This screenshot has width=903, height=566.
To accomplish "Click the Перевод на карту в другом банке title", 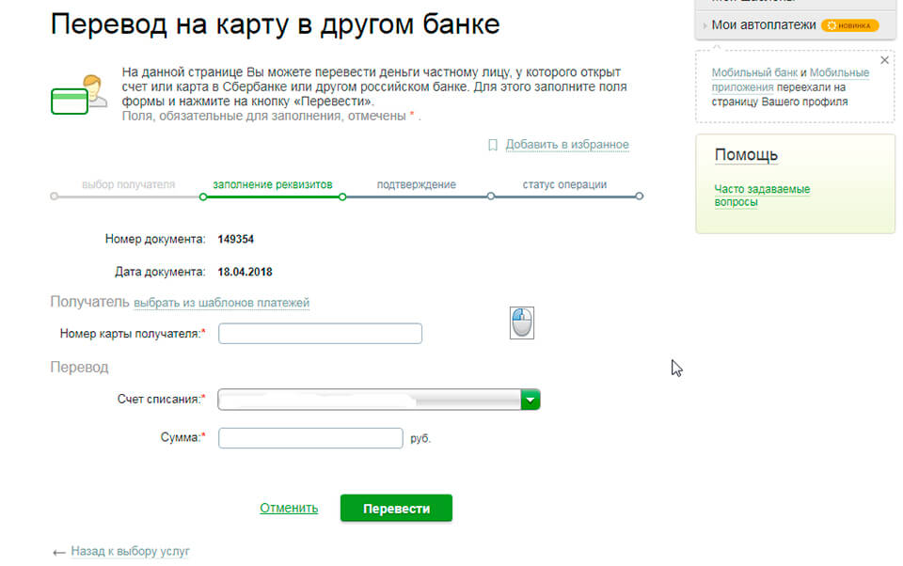I will coord(276,24).
